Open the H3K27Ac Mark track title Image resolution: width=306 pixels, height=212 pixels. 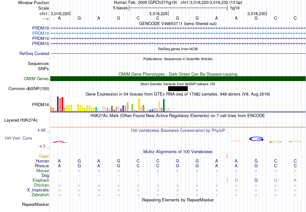pos(177,116)
